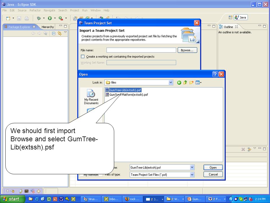This screenshot has width=270, height=203.
Task: Close the Outline view
Action: 237,27
